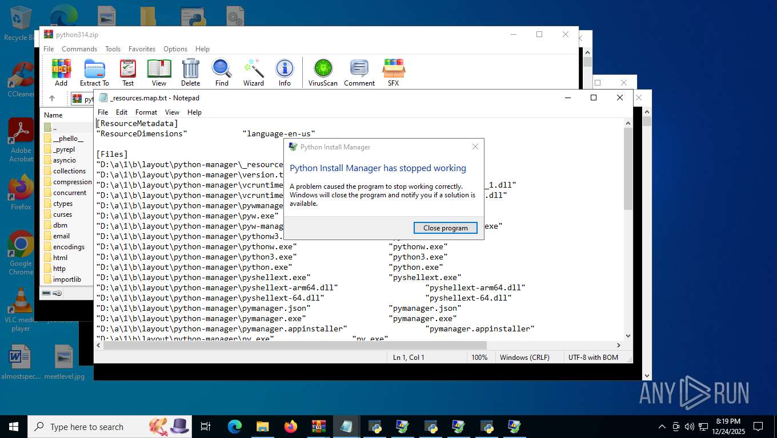Open Task View on the taskbar

pos(206,427)
